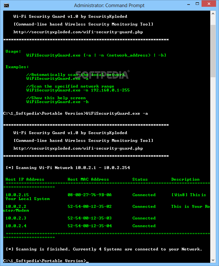Click the usage syntax line with network_address

coord(96,55)
